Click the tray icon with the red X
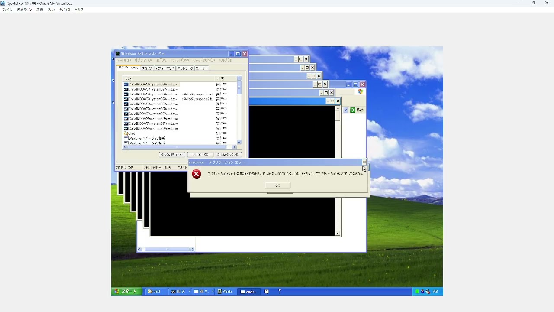Image resolution: width=554 pixels, height=312 pixels. [428, 292]
